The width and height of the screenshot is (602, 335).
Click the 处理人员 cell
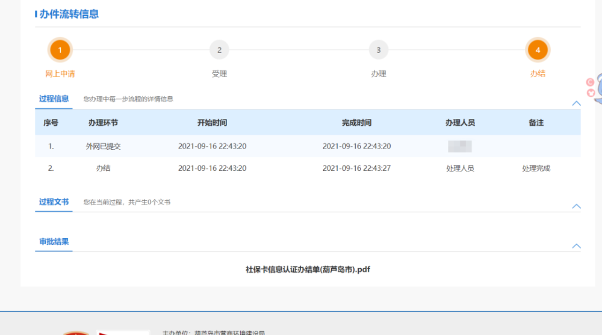point(460,168)
